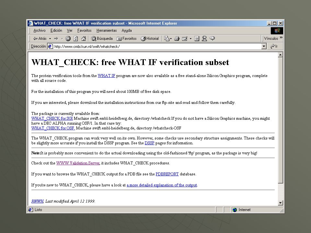Open the Favoritos menu

84,30
